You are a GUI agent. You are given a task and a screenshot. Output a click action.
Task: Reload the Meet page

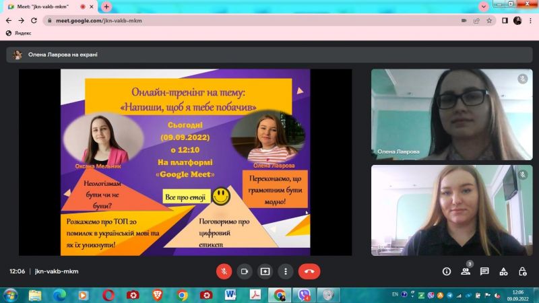click(34, 21)
